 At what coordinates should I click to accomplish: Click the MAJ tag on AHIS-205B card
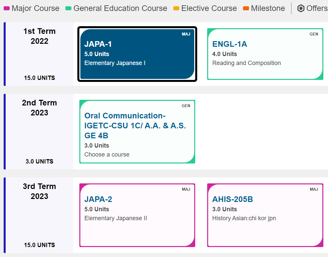click(314, 189)
